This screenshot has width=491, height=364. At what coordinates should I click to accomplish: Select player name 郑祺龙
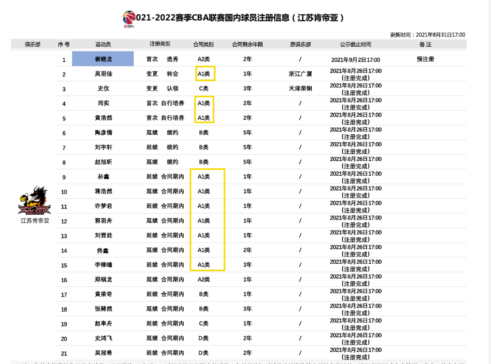103,279
